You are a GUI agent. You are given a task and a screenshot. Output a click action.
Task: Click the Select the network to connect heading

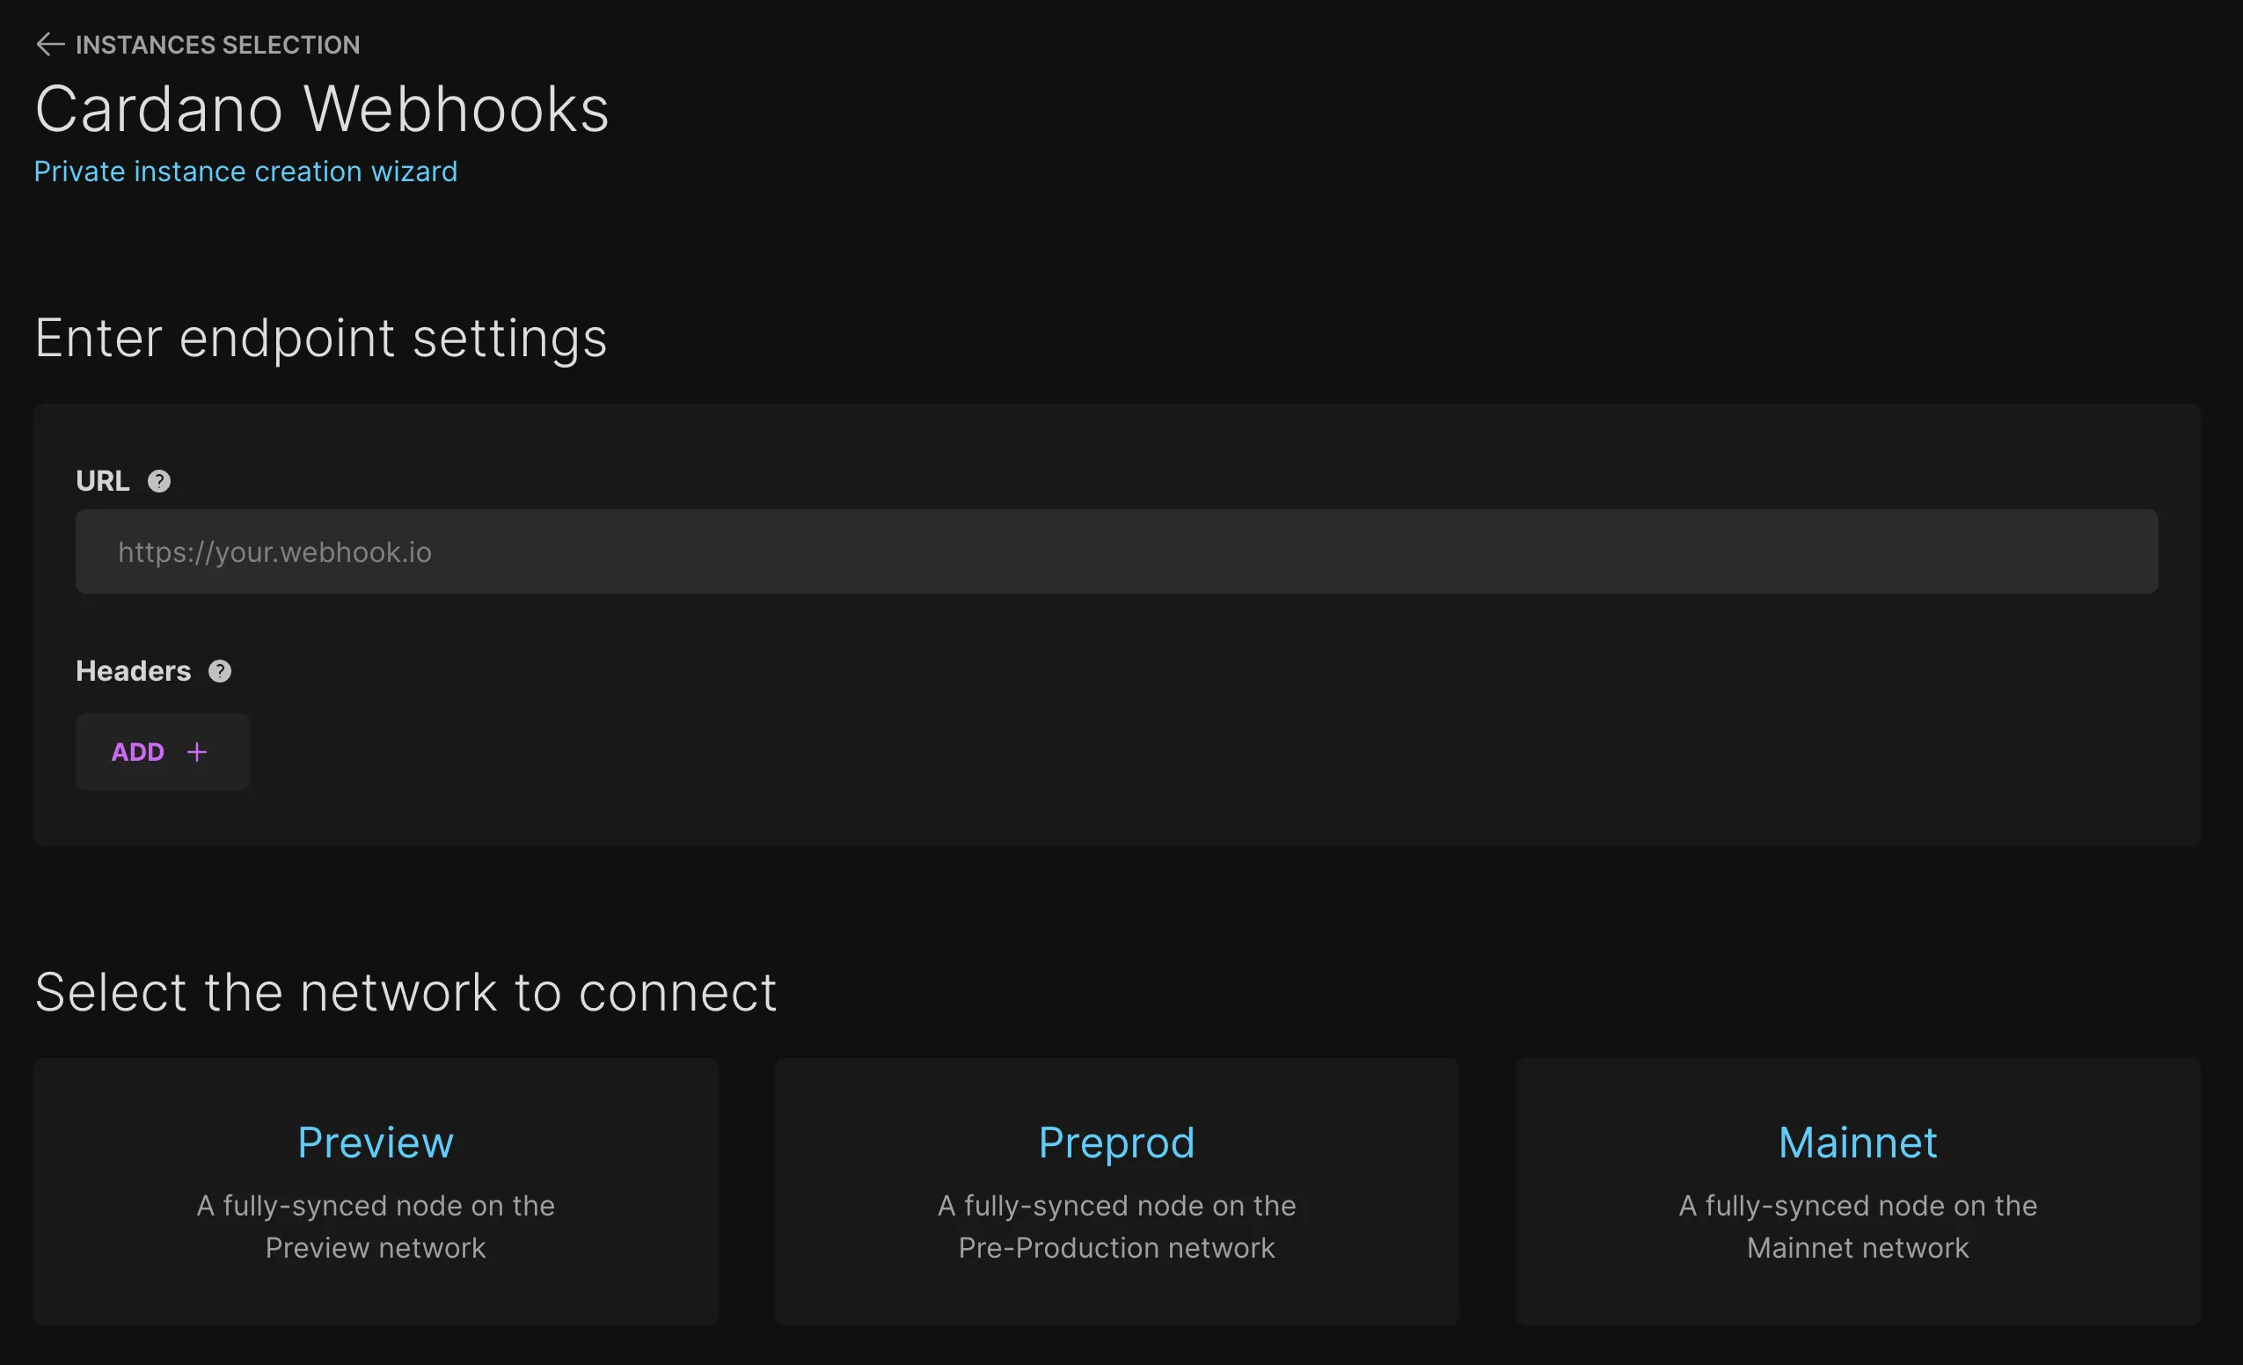pos(406,991)
